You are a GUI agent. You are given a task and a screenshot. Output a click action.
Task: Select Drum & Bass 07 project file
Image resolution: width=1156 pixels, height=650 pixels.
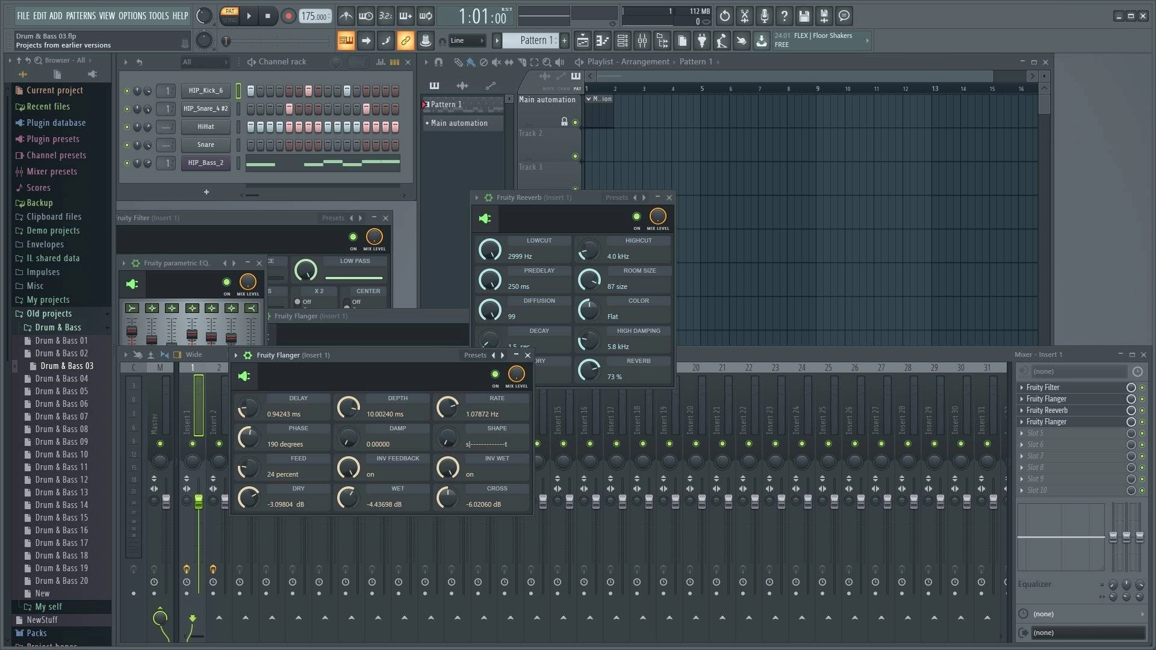point(61,416)
